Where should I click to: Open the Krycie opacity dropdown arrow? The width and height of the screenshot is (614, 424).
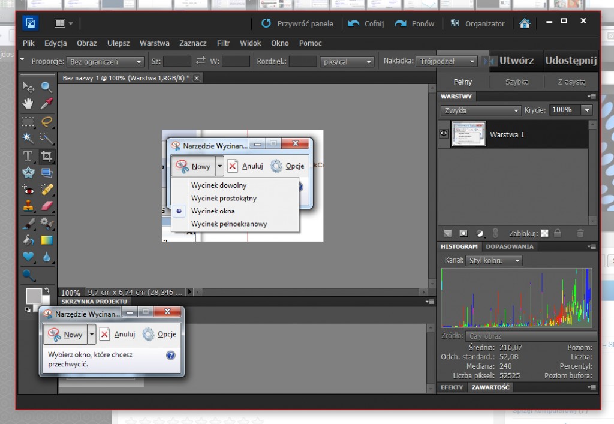click(587, 110)
